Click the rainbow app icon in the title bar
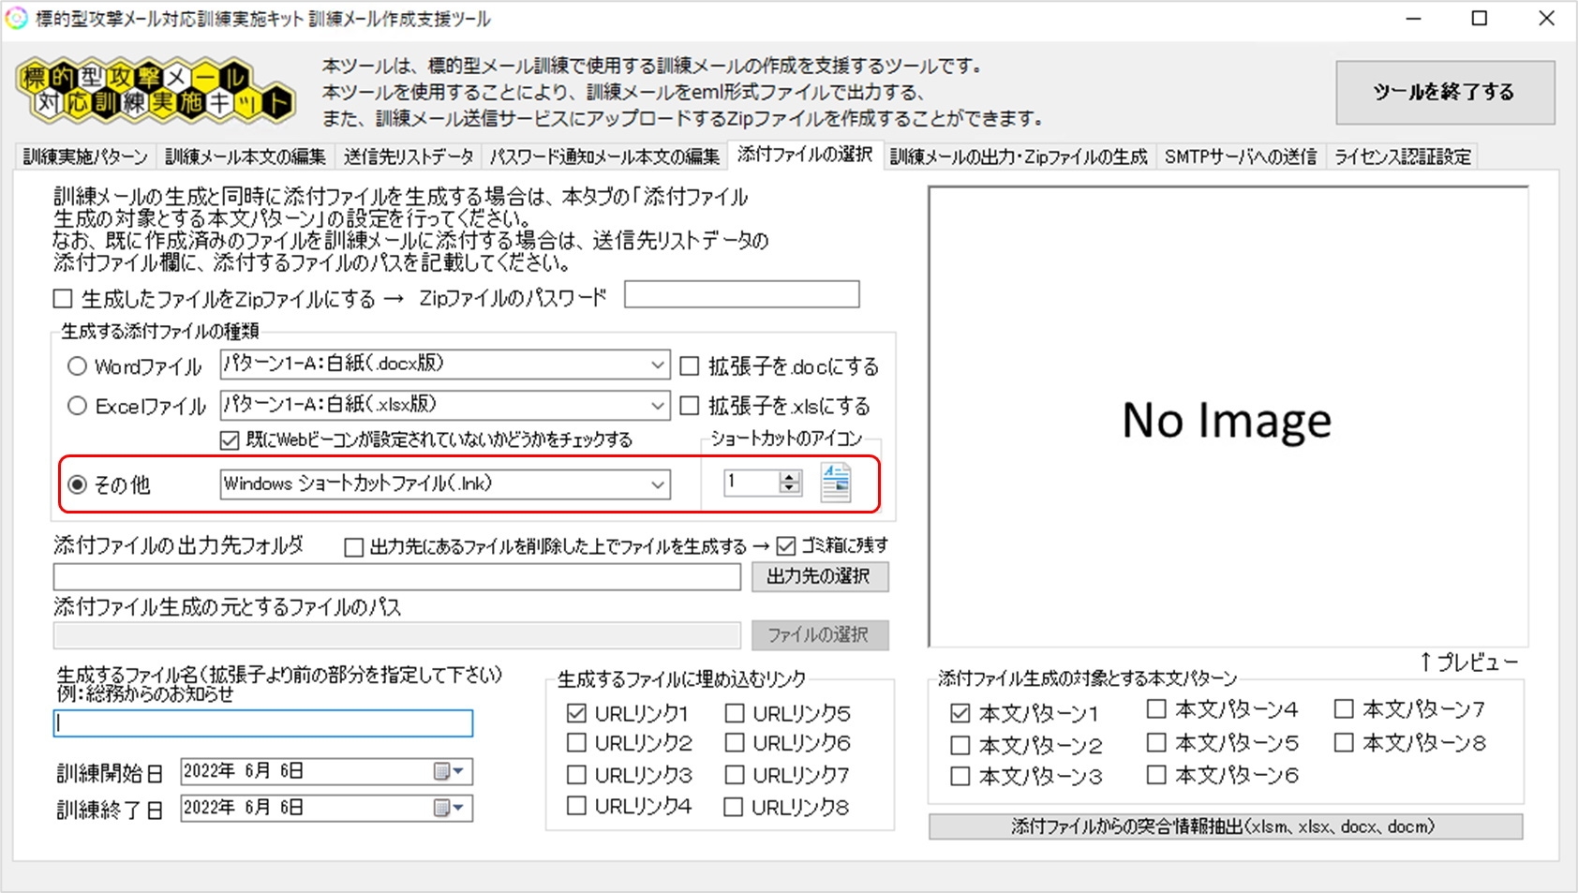Screen dimensions: 1578x893 [15, 18]
